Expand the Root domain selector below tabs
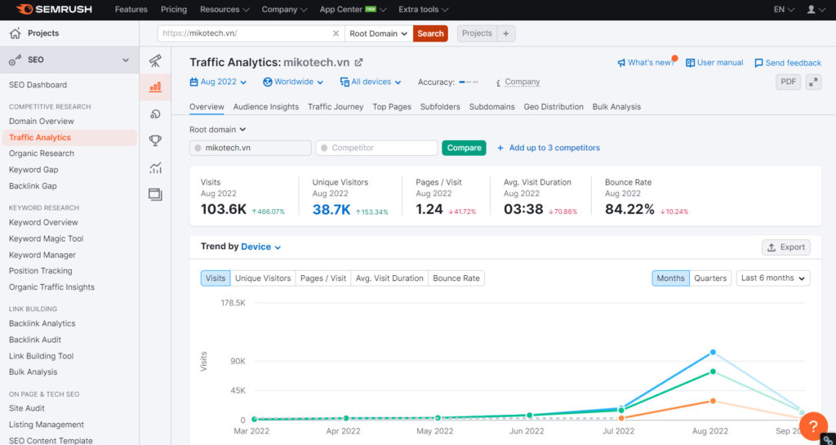The image size is (836, 445). (x=217, y=130)
